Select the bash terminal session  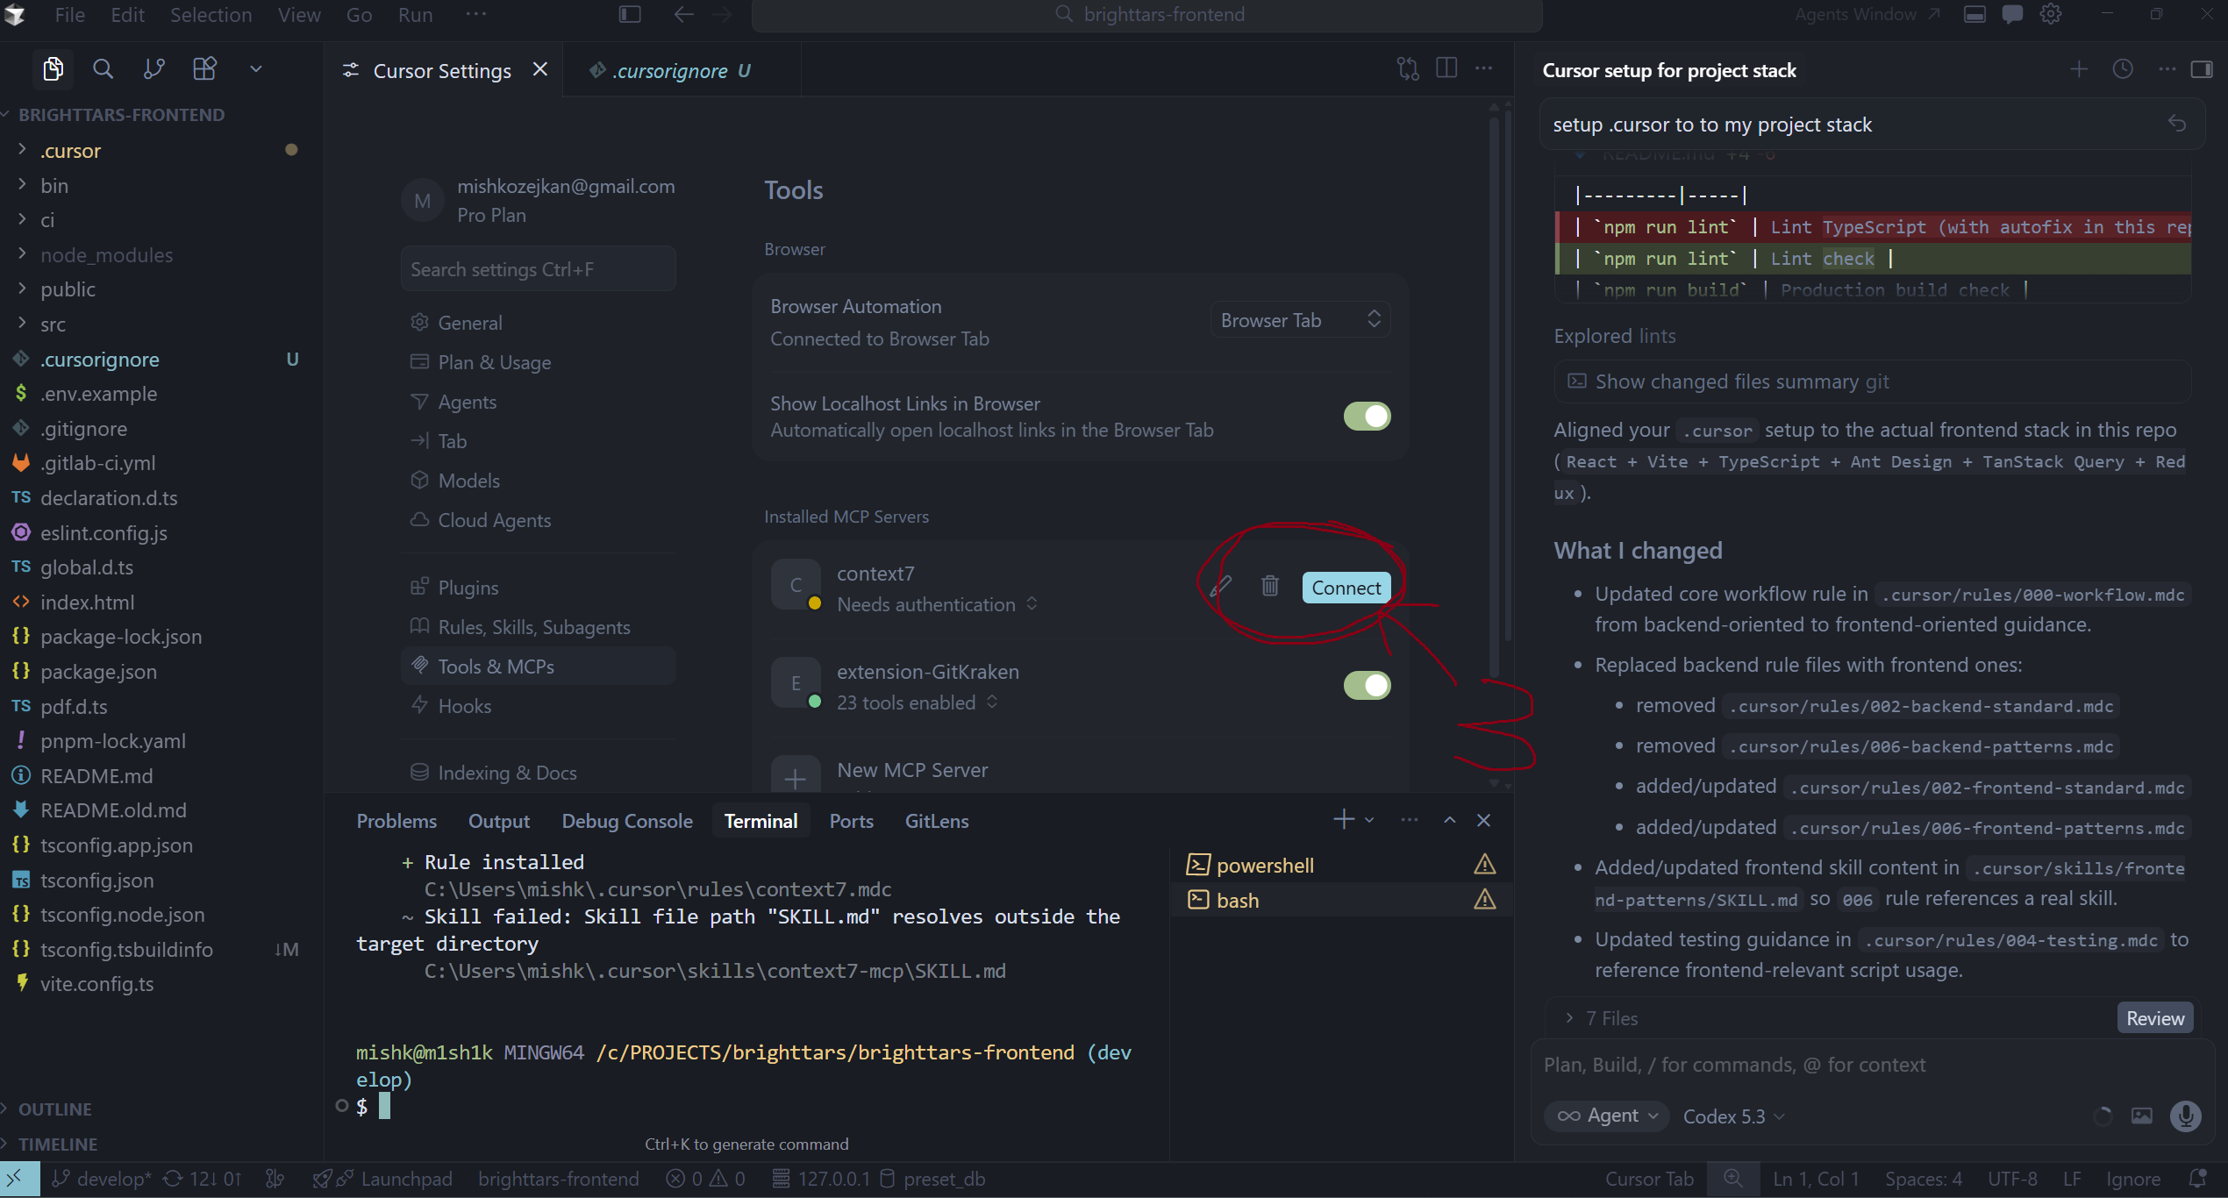(x=1341, y=900)
